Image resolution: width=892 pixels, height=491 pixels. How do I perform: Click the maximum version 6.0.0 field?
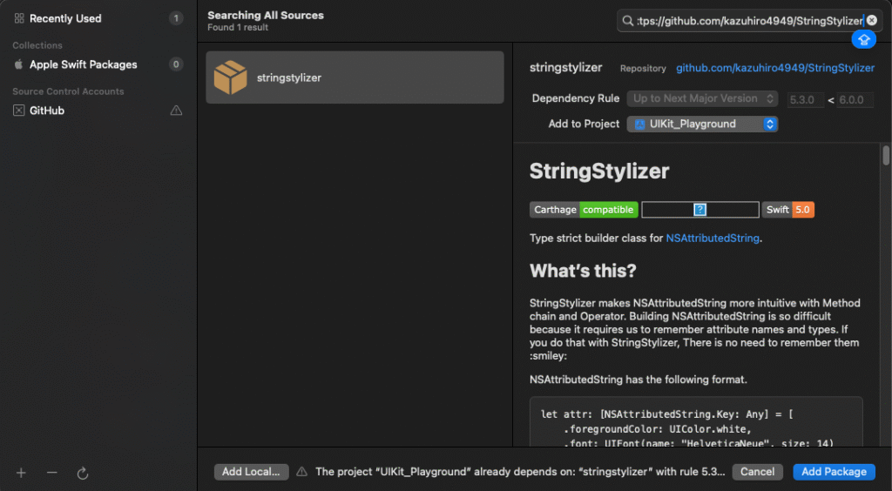[855, 99]
